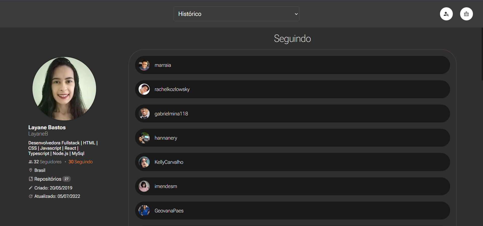Screen dimensions: 483x226
Task: Open the imendesm user entry
Action: (x=292, y=186)
